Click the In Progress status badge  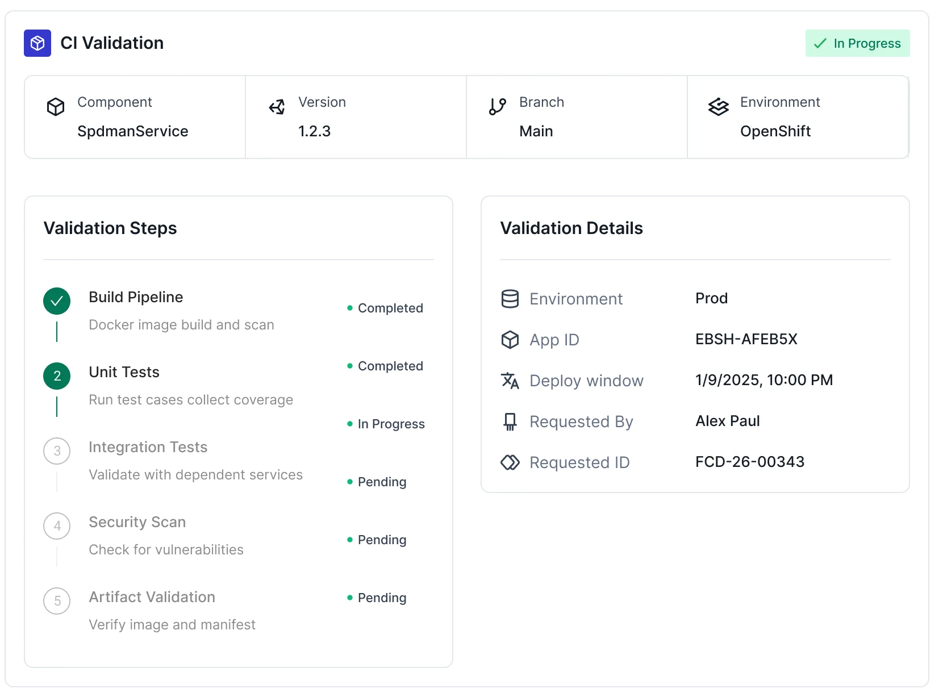click(858, 43)
